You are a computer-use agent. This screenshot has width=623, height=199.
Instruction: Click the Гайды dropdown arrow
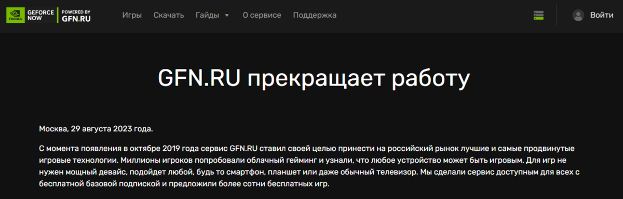(226, 16)
